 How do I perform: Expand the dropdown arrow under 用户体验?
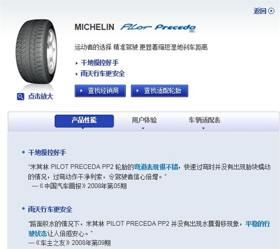143,128
